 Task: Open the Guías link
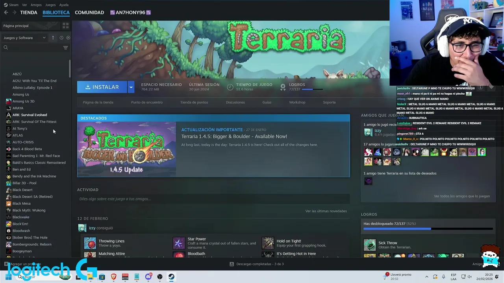(267, 102)
